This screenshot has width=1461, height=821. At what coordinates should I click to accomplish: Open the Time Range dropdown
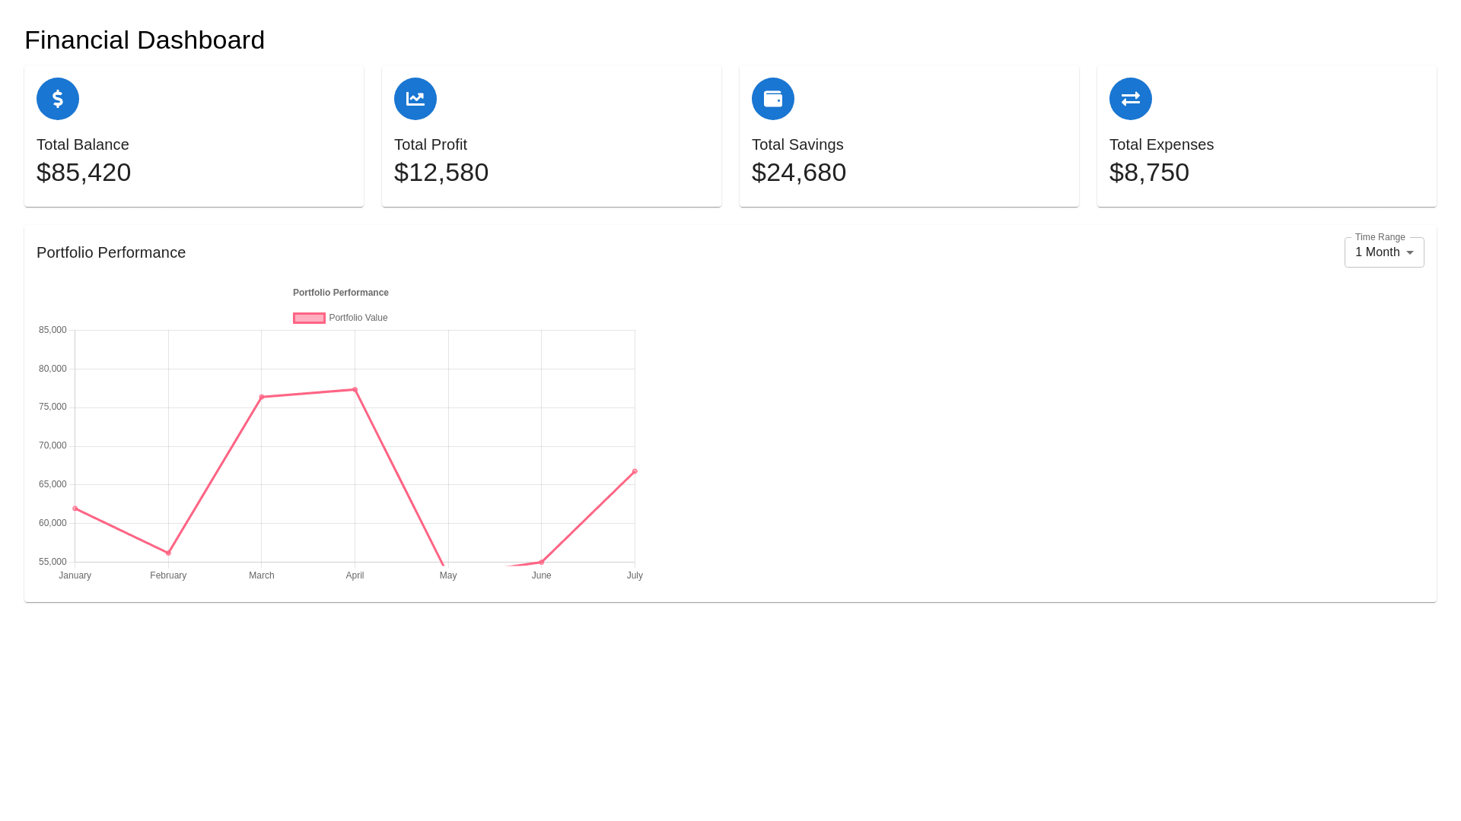coord(1377,252)
